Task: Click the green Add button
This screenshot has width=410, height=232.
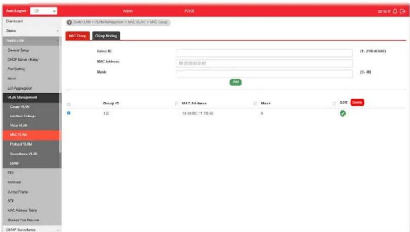Action: click(235, 82)
